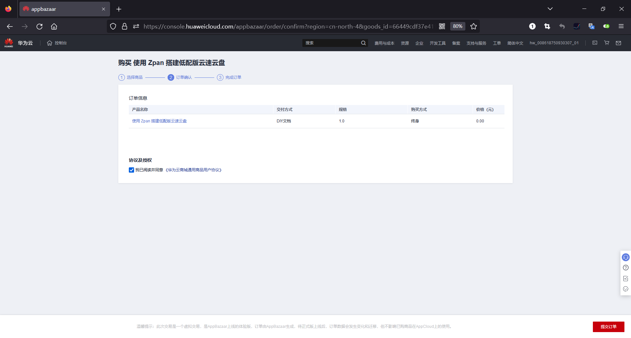The width and height of the screenshot is (631, 338).
Task: Open the 工单 menu
Action: pyautogui.click(x=497, y=43)
